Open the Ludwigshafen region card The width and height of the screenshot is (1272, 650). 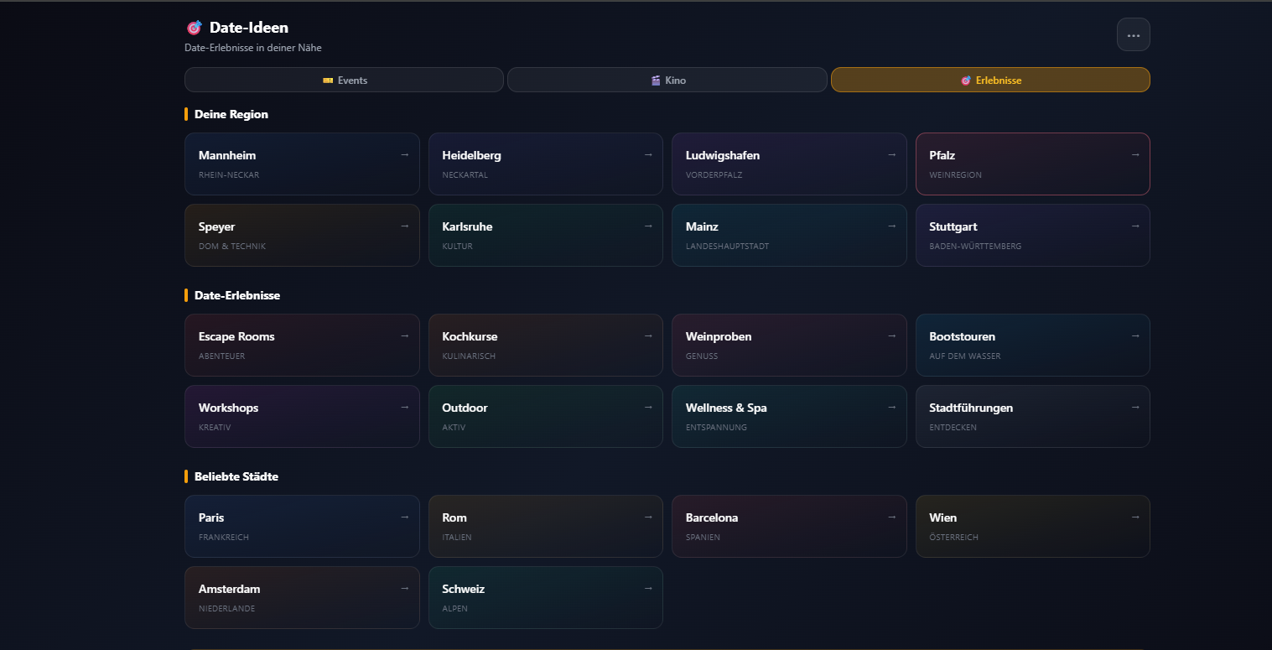coord(789,164)
